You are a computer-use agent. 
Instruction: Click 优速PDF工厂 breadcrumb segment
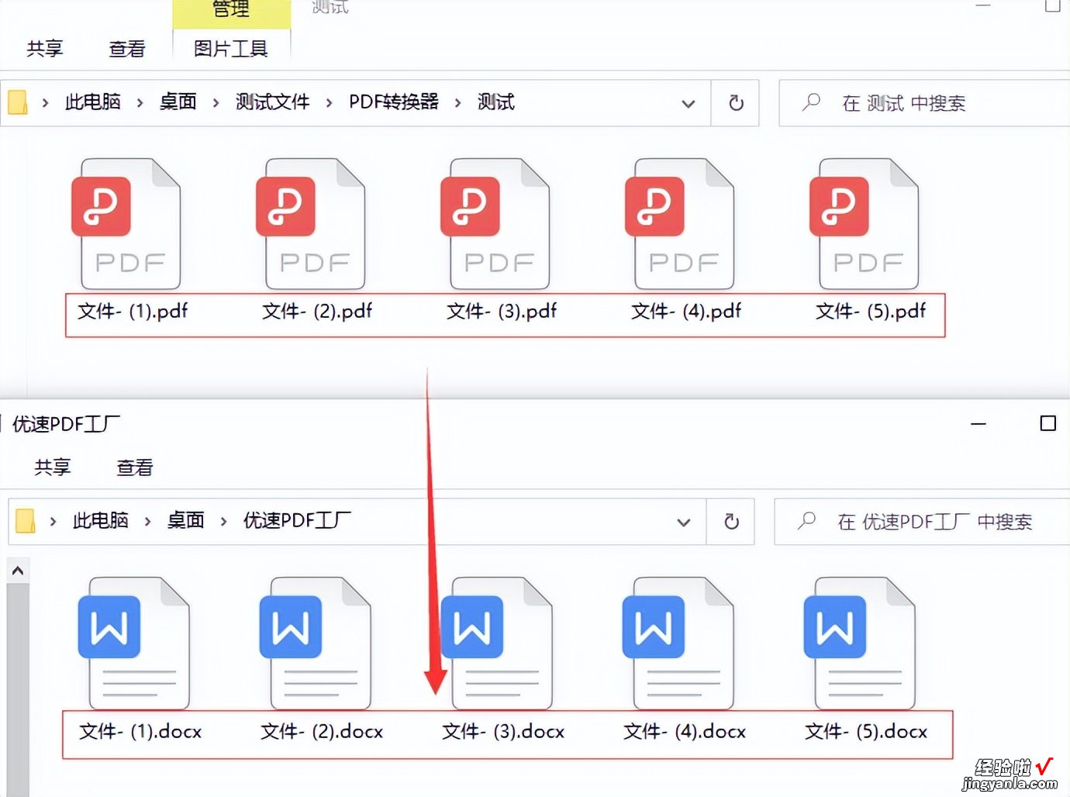[x=297, y=520]
